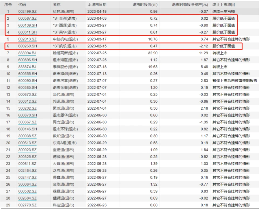
Task: Sort by 退市时股价(元) column header
Action: 145,5
